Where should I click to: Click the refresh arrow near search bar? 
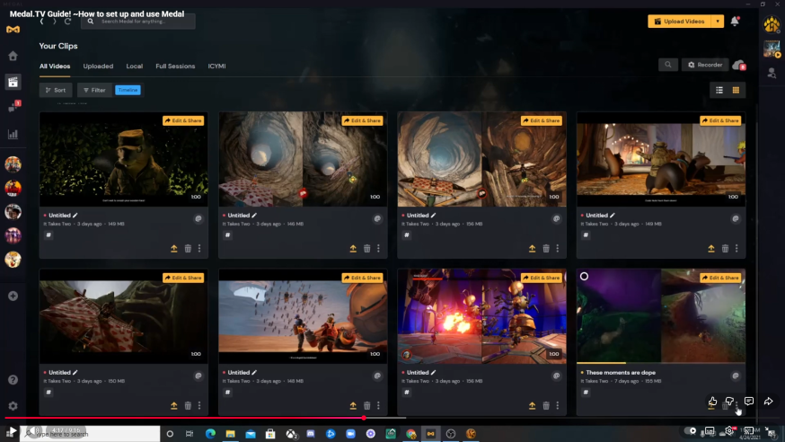tap(67, 22)
